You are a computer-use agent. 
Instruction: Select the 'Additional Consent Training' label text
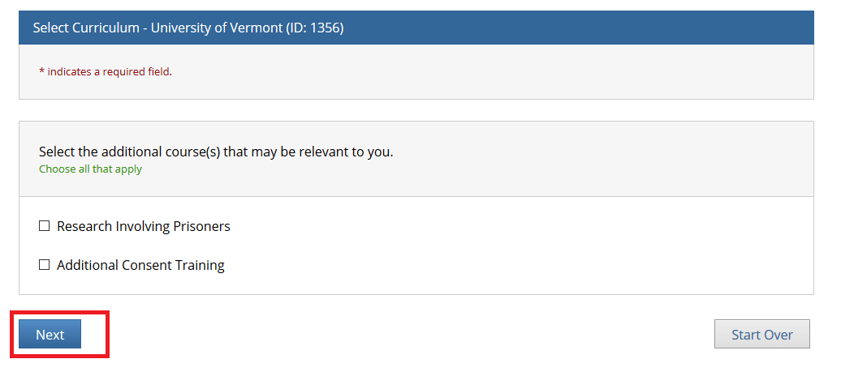click(140, 266)
